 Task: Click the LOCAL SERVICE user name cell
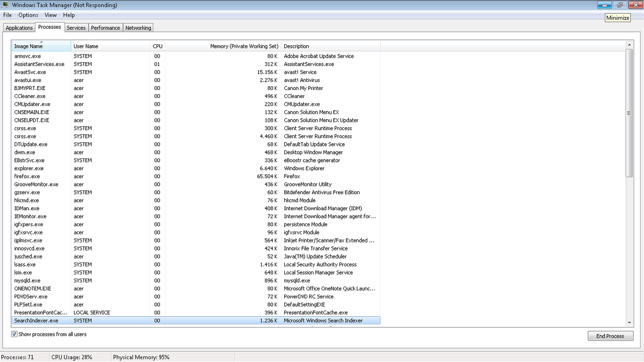click(92, 313)
